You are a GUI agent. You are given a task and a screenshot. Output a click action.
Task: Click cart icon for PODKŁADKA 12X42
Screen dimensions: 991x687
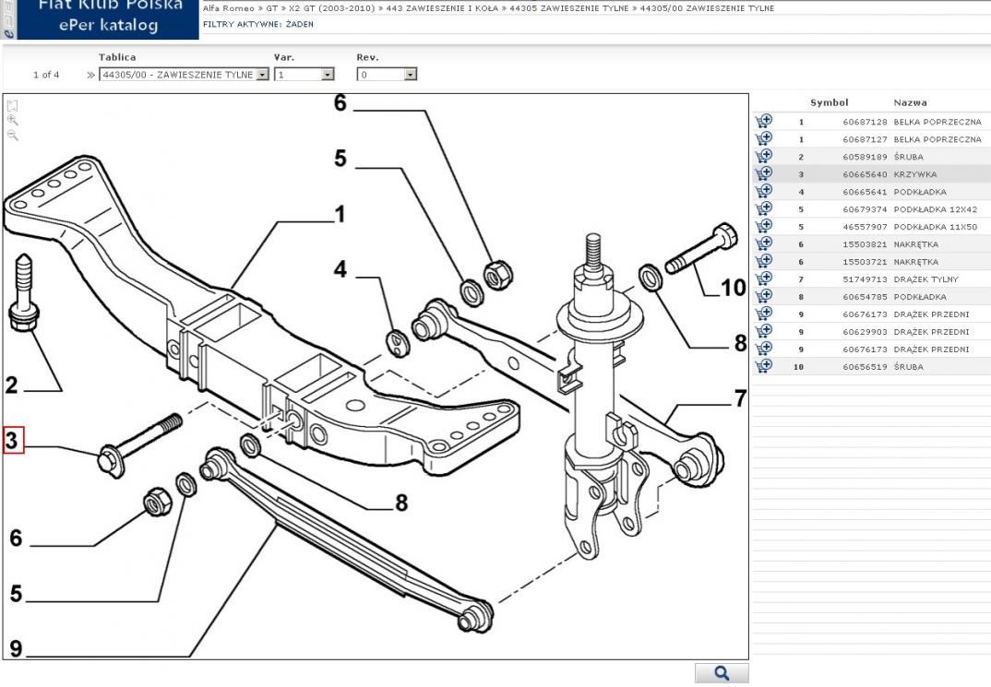tap(763, 209)
